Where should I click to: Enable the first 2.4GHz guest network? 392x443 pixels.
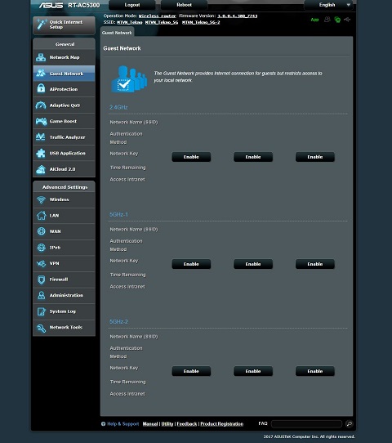click(x=191, y=157)
